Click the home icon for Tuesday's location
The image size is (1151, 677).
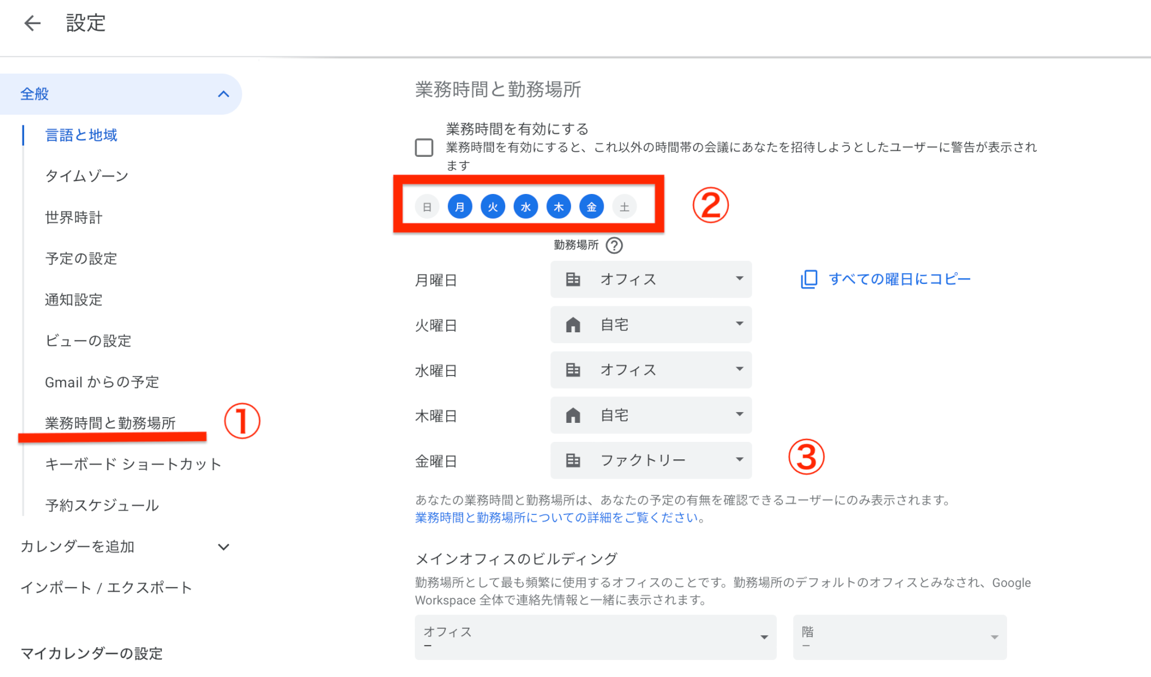(573, 324)
